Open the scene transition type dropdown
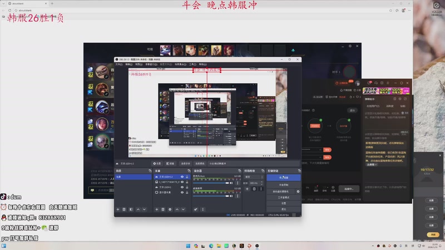The image size is (445, 250). [x=253, y=177]
